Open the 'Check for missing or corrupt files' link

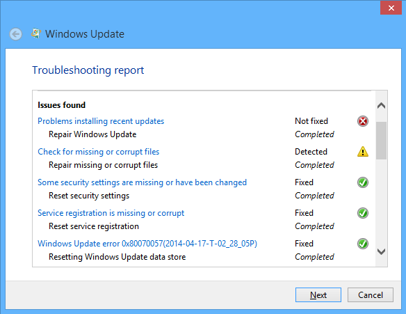coord(99,152)
